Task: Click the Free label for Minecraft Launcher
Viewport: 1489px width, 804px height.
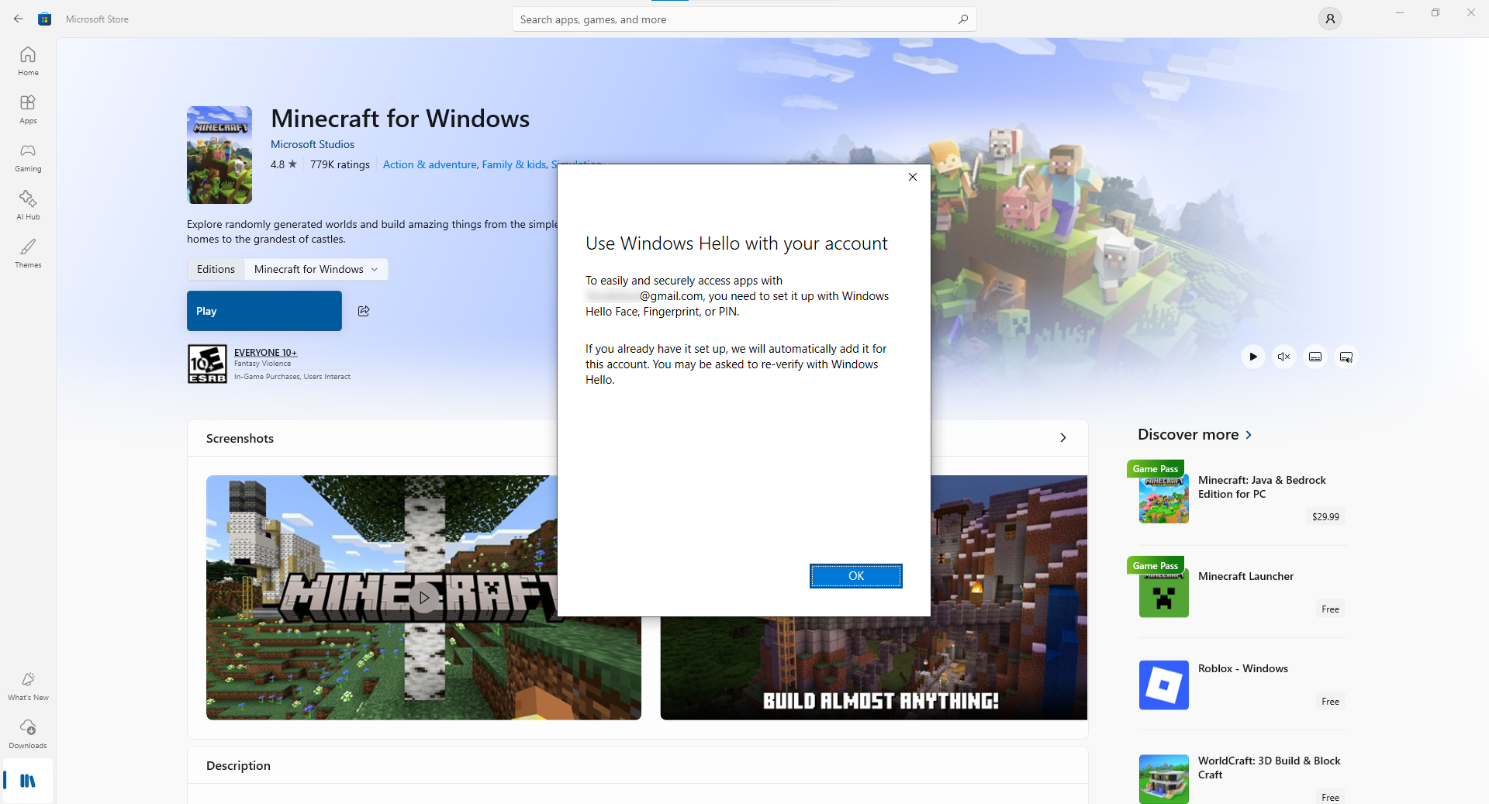Action: pyautogui.click(x=1330, y=609)
